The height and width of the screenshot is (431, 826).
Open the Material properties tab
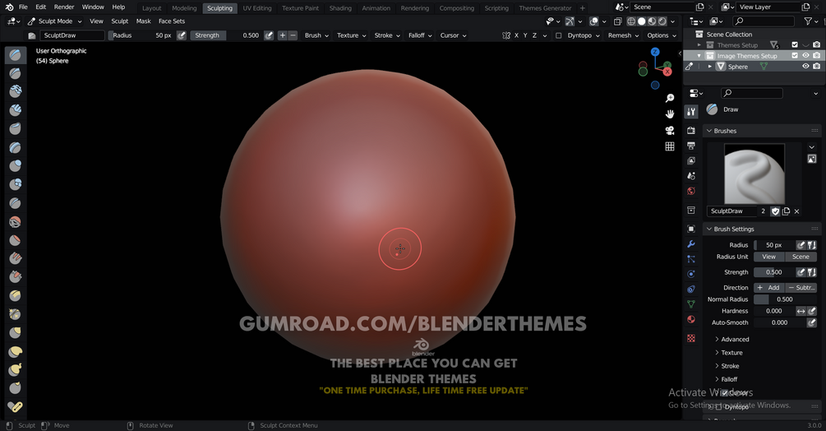pyautogui.click(x=691, y=319)
